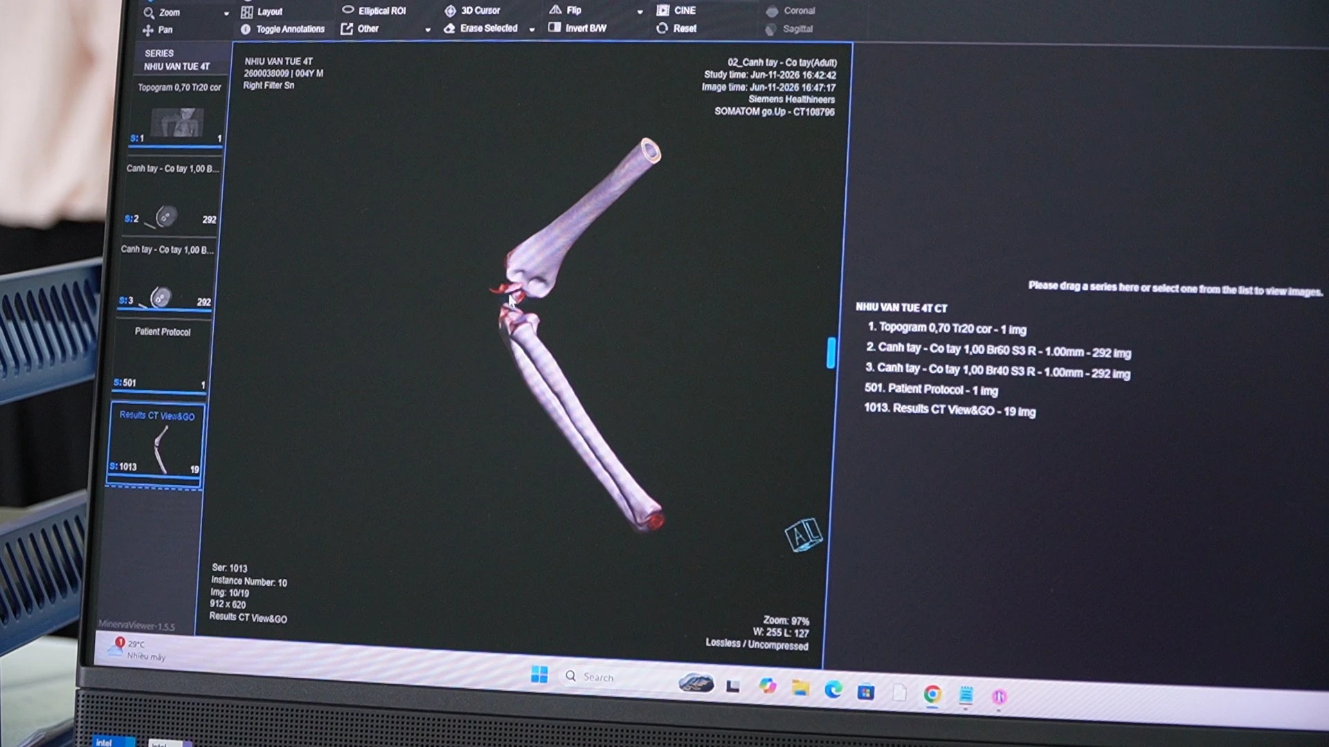Click the Reset button

tap(676, 28)
